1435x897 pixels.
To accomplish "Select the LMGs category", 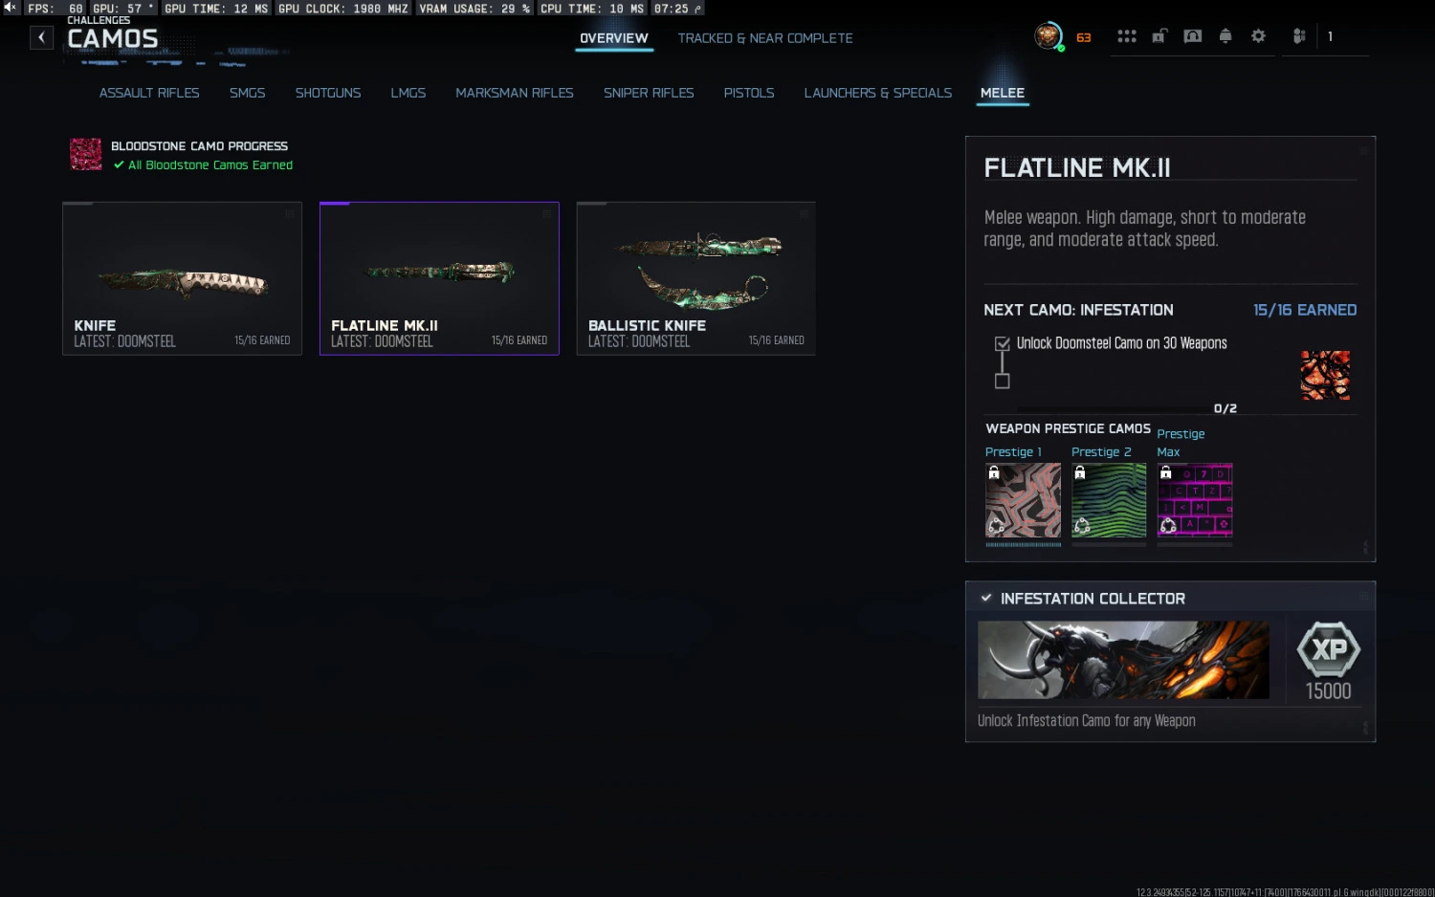I will click(x=408, y=93).
